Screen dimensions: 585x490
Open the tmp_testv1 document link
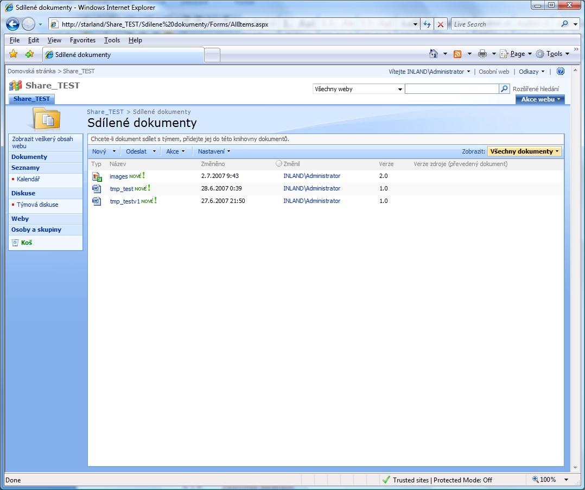(x=124, y=201)
